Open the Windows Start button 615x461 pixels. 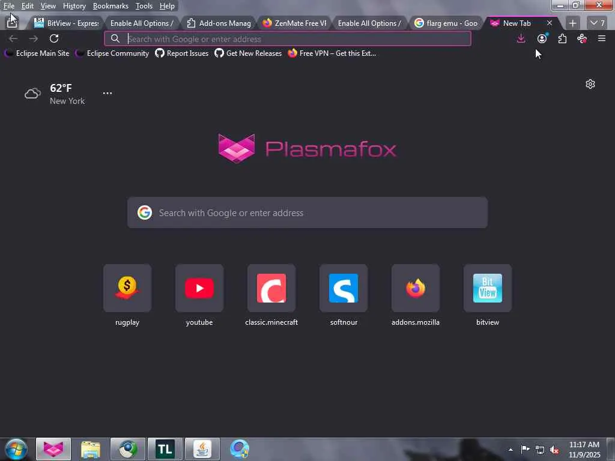16,449
